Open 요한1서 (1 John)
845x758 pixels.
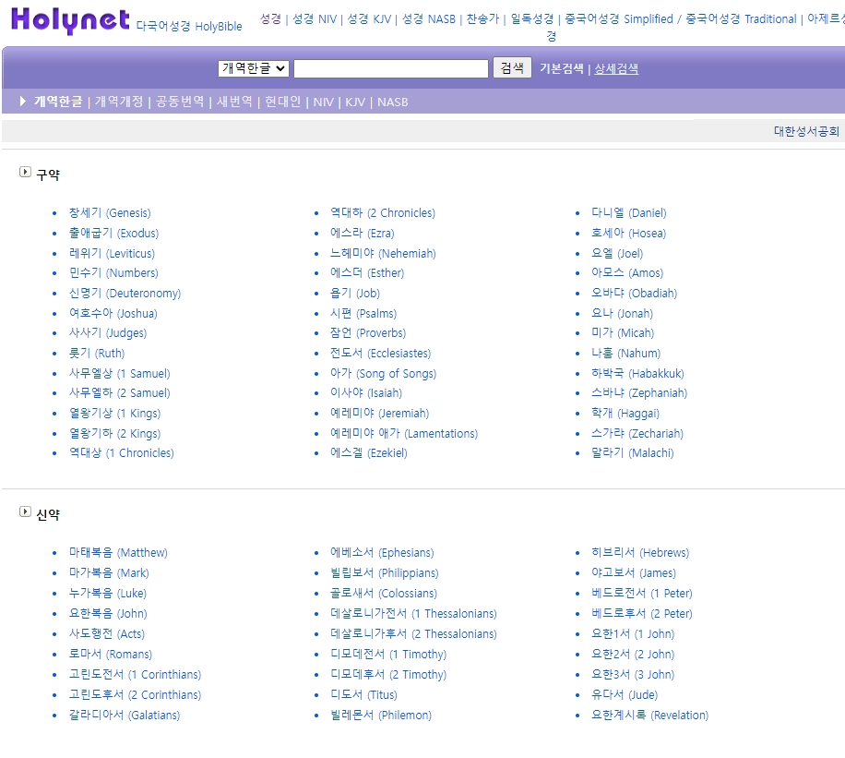coord(633,634)
